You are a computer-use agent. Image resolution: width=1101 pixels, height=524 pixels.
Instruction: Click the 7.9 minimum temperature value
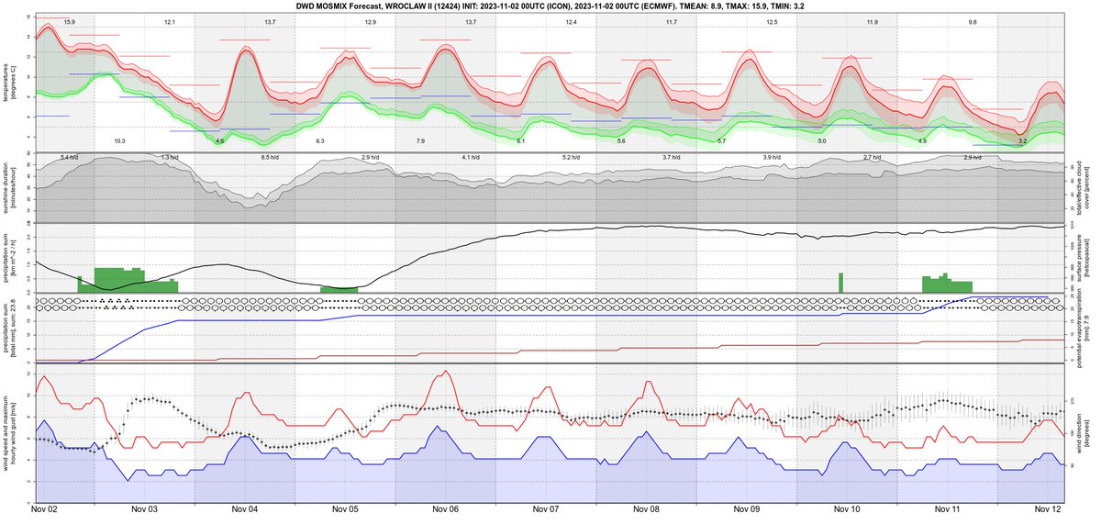pos(420,140)
